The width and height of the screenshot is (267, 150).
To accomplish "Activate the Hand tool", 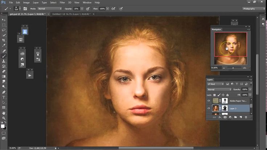I will point(4,113).
